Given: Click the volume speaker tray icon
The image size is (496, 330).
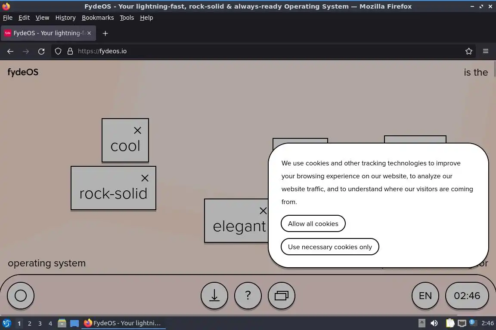Looking at the screenshot, I should (x=434, y=323).
